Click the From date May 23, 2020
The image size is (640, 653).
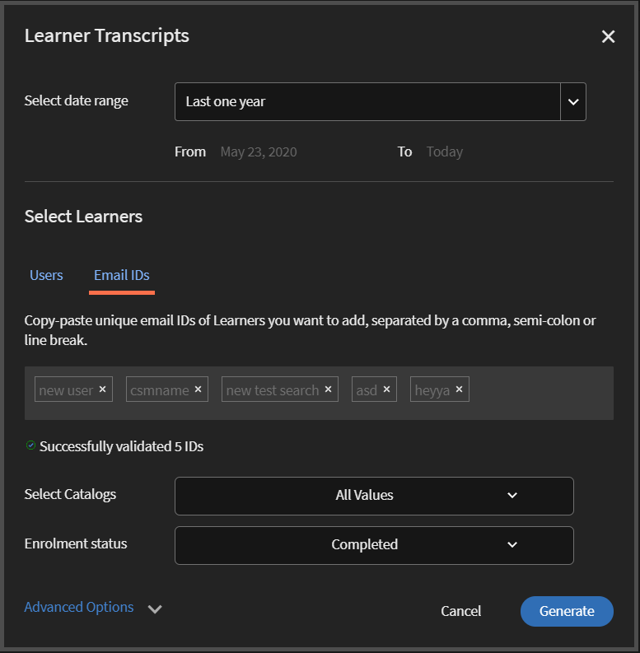click(x=259, y=152)
